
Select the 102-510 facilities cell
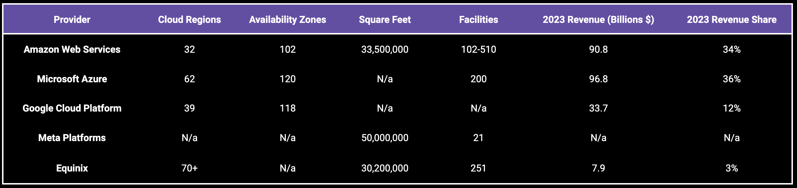[478, 50]
